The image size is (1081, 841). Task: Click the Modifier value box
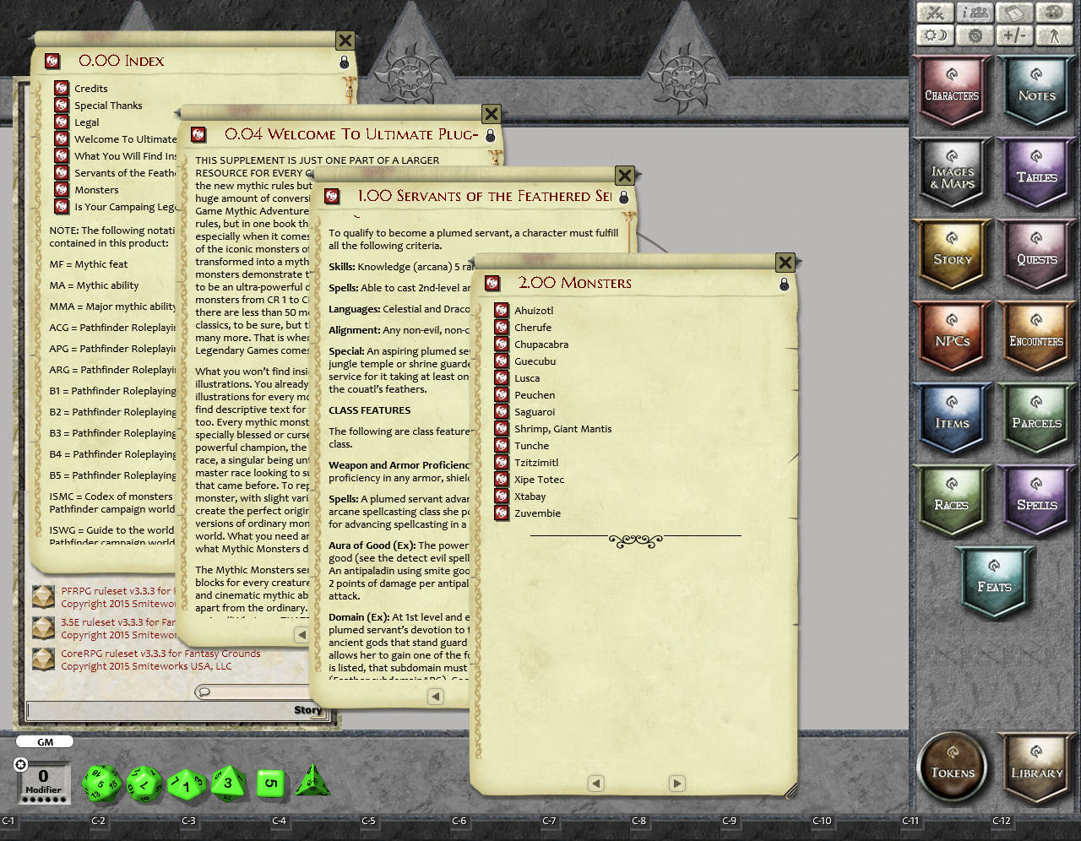click(x=43, y=780)
